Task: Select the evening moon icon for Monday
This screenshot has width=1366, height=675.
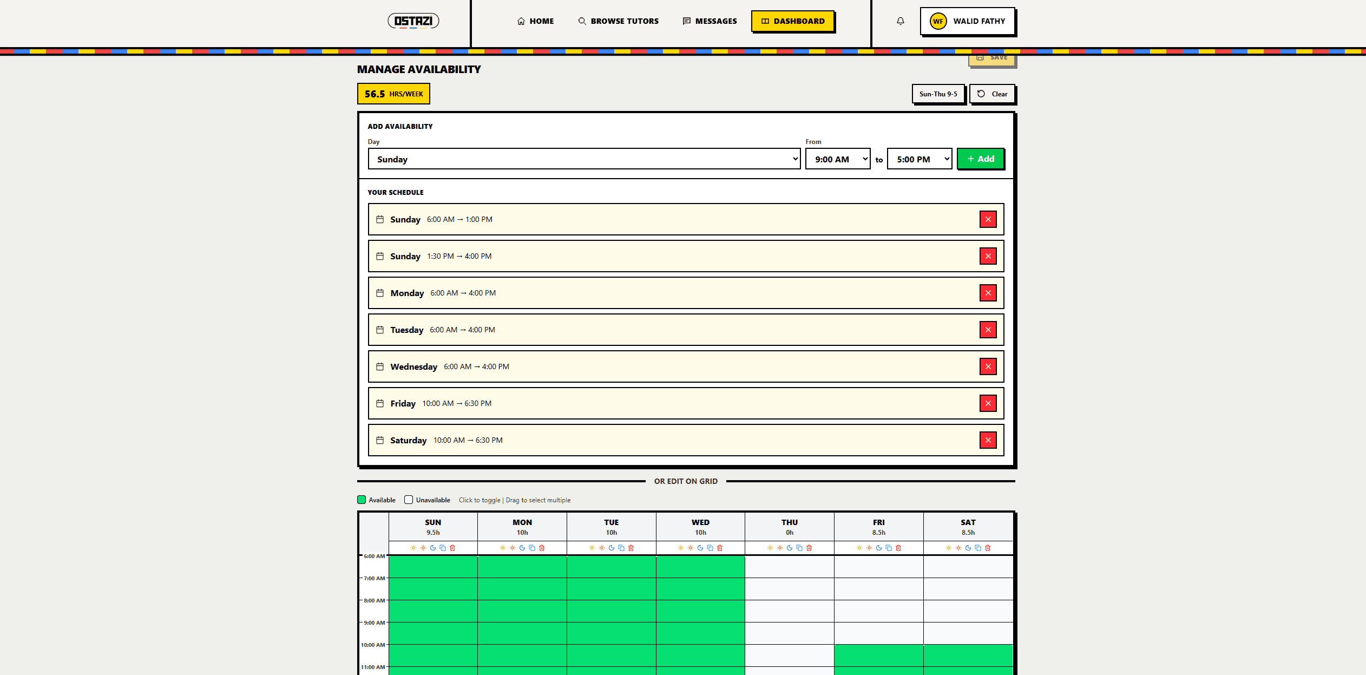Action: (x=522, y=548)
